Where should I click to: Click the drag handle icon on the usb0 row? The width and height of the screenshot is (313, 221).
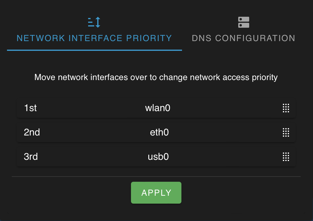pos(286,157)
